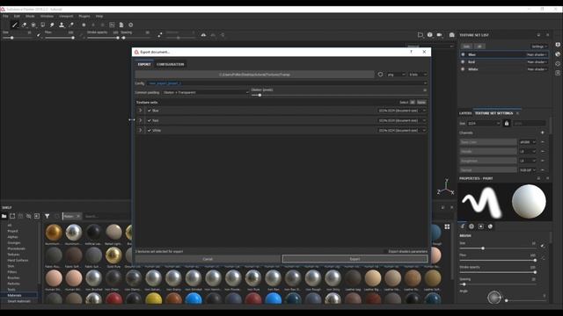563x316 pixels.
Task: Open the stencil properties tab icon
Action: coord(481,226)
